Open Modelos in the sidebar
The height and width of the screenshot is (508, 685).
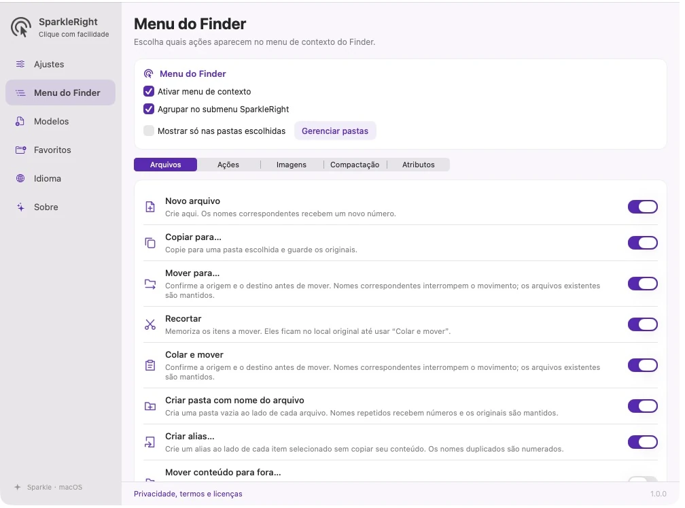tap(60, 121)
